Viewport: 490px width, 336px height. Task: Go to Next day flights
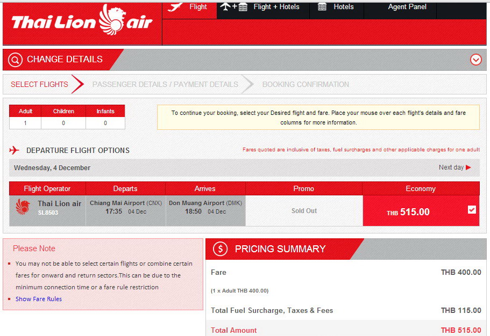click(451, 167)
